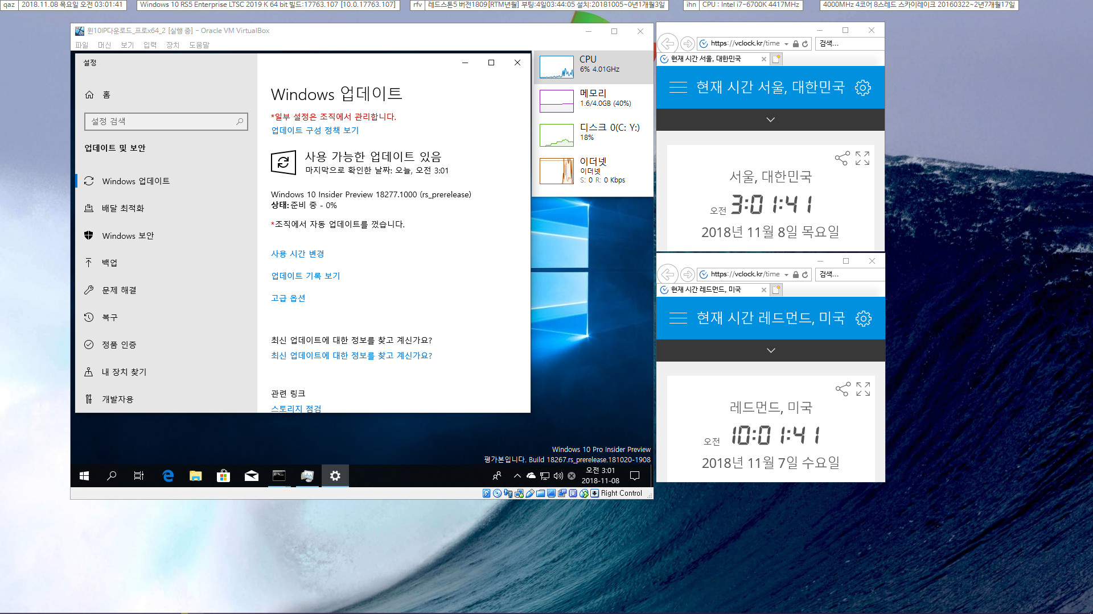
Task: Open 사용 시간 변경 link
Action: 297,254
